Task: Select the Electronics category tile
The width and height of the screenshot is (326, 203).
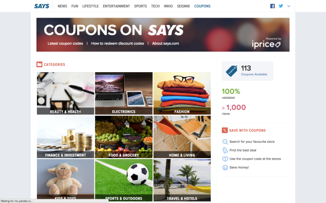Action: [124, 94]
